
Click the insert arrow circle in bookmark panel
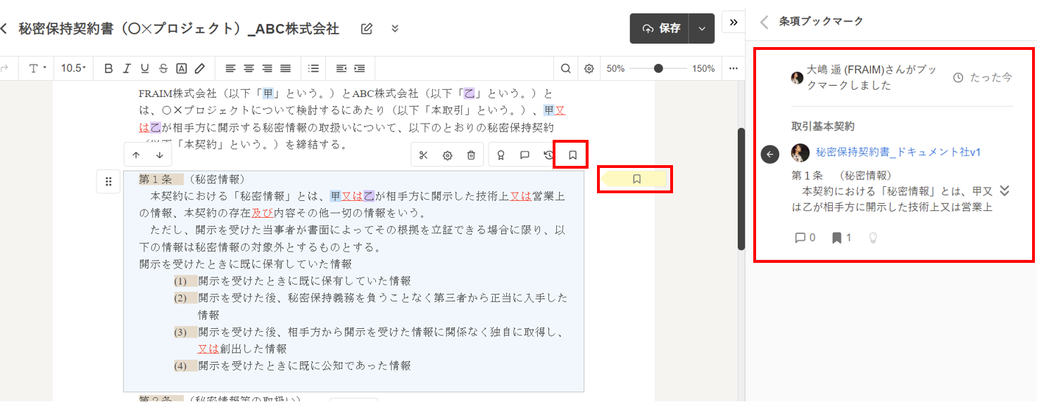[x=769, y=154]
